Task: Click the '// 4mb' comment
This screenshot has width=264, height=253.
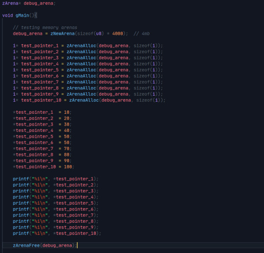Action: click(x=142, y=34)
